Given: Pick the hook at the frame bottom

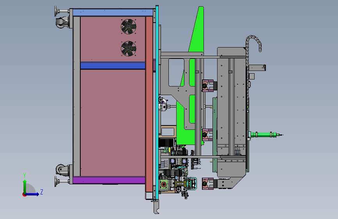Looking at the screenshot, I should (x=156, y=207).
